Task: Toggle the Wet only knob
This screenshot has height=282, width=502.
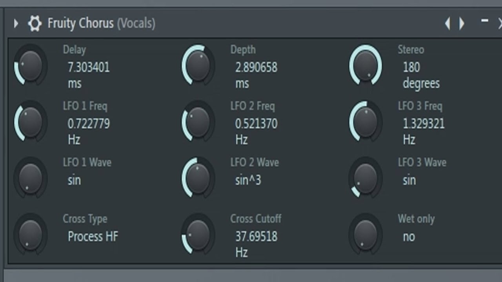Action: (x=366, y=235)
